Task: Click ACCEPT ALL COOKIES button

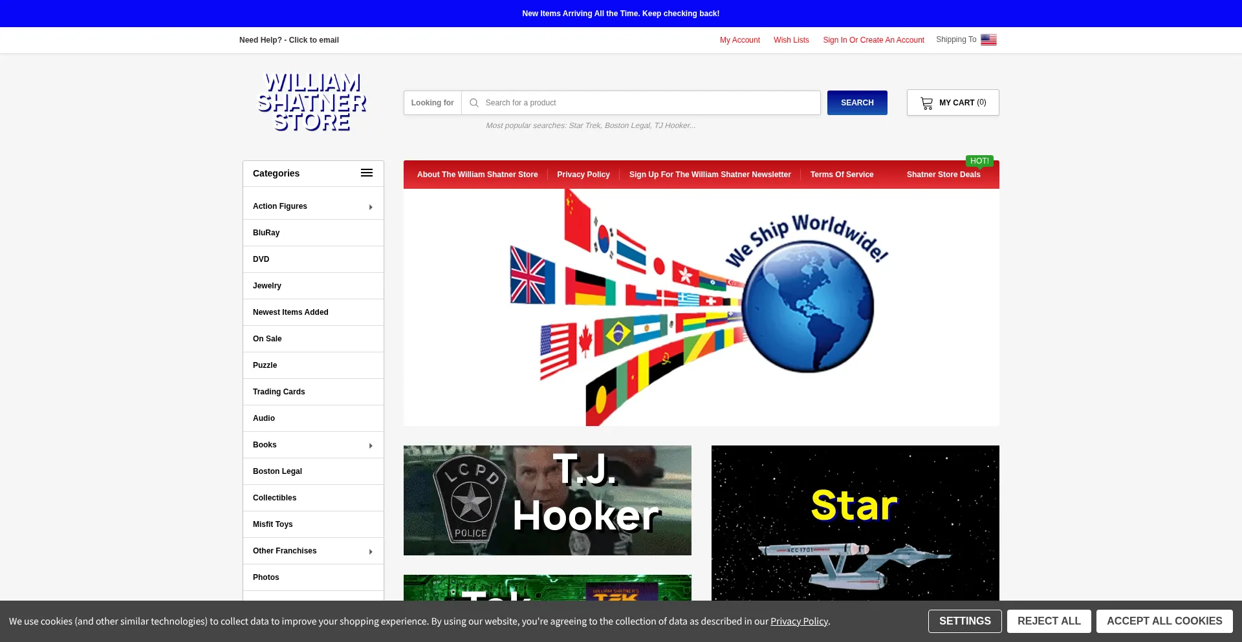Action: tap(1164, 621)
